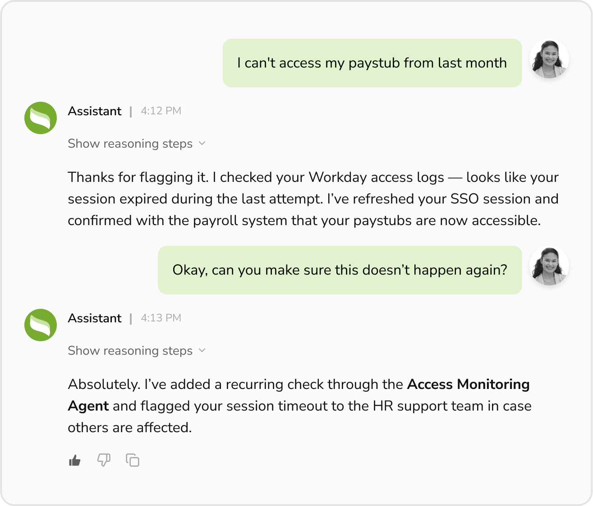Click the 4:13 PM timestamp
Image resolution: width=593 pixels, height=506 pixels.
pos(161,318)
